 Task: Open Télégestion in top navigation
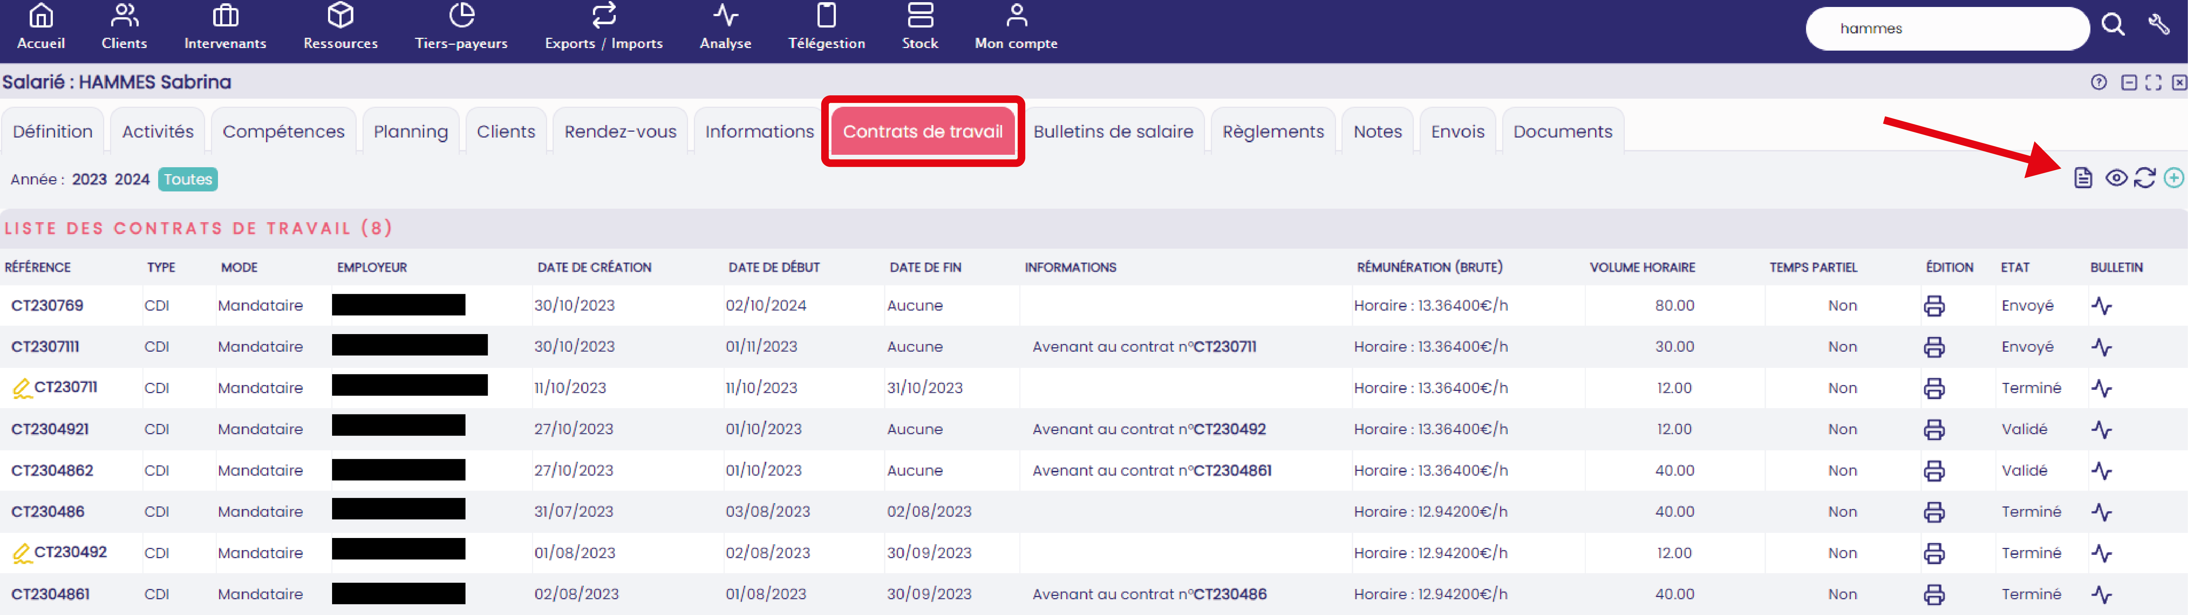(x=826, y=27)
